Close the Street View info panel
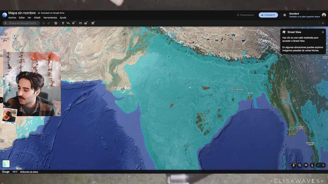 click(x=323, y=32)
